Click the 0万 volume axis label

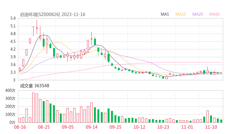(13, 122)
